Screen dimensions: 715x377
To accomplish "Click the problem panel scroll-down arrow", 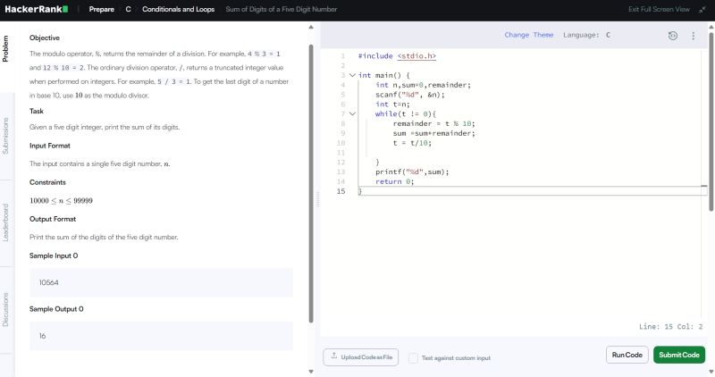I will (311, 372).
